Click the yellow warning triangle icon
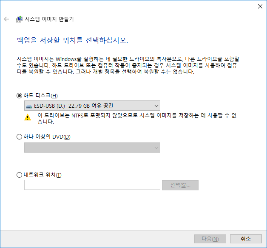Image resolution: width=267 pixels, height=248 pixels. pos(28,117)
